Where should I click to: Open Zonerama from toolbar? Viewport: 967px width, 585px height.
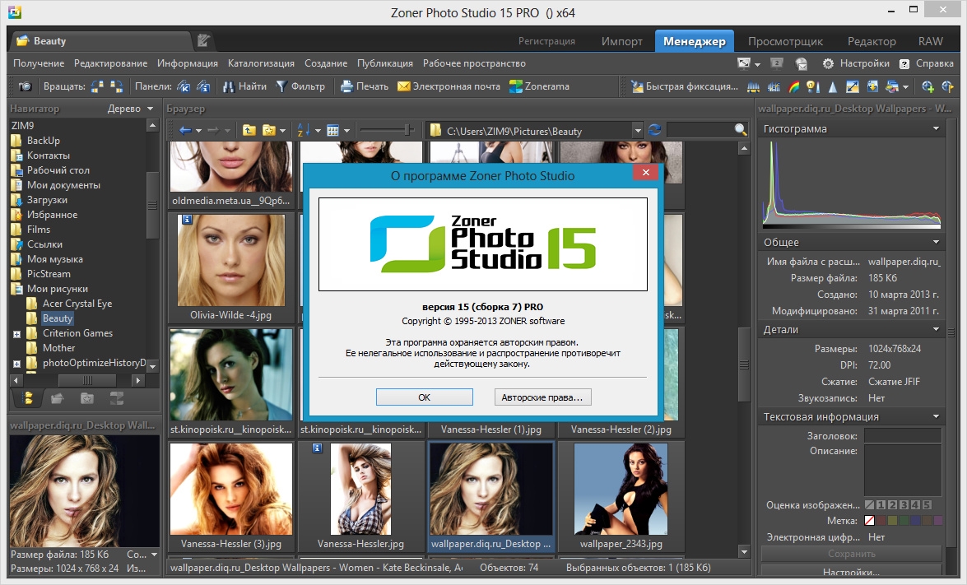point(540,87)
